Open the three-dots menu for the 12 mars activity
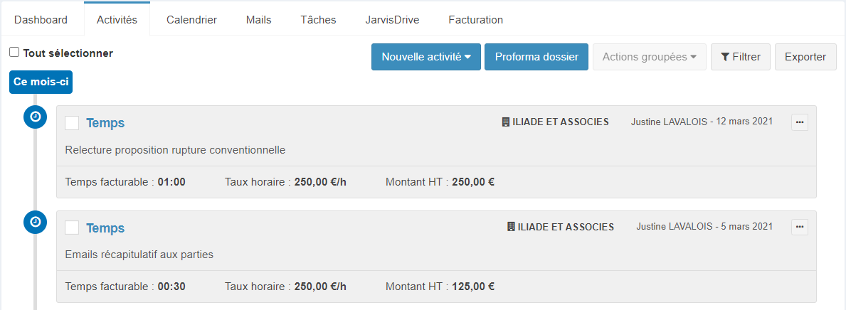The width and height of the screenshot is (846, 310). 800,122
